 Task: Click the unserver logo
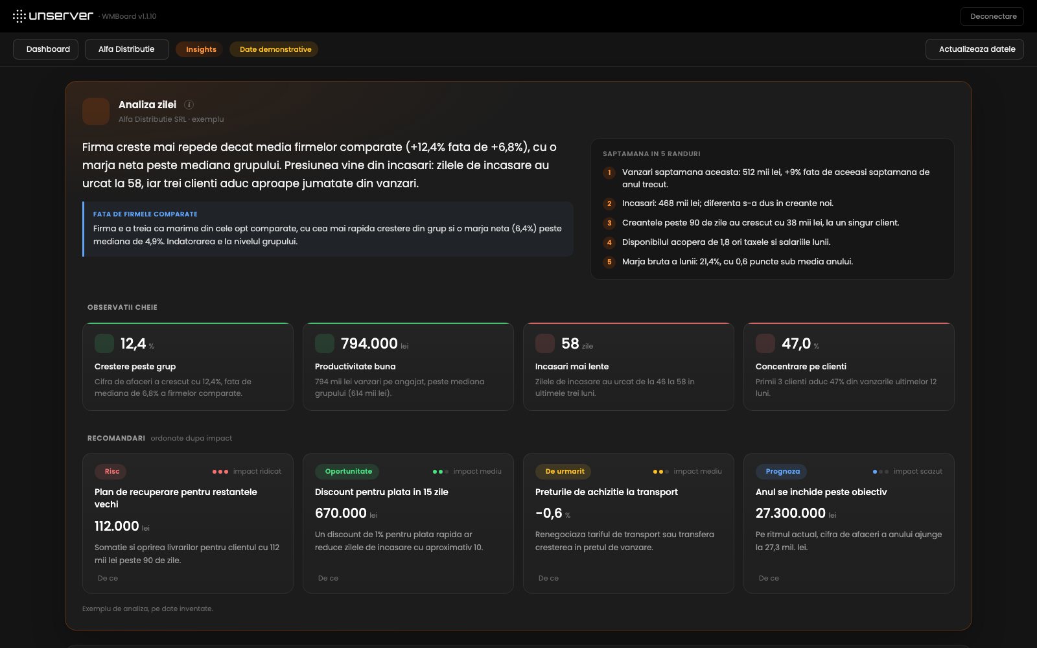click(x=53, y=16)
